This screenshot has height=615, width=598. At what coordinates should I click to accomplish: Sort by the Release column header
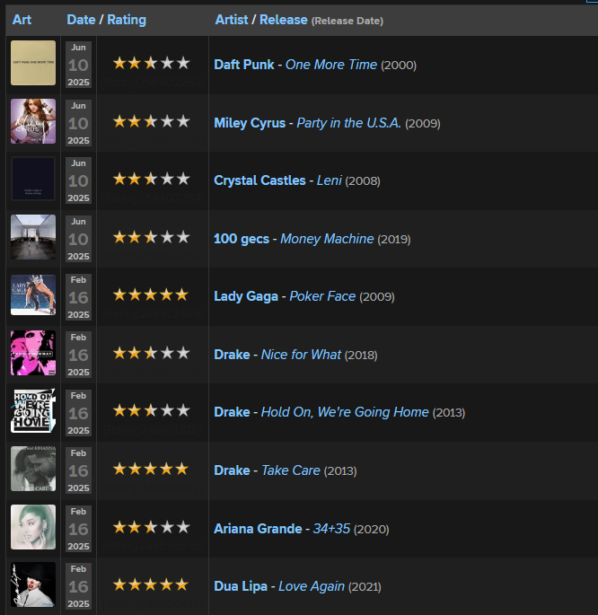coord(283,20)
